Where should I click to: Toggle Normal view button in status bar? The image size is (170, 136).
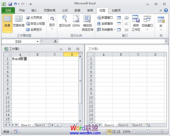(109, 132)
